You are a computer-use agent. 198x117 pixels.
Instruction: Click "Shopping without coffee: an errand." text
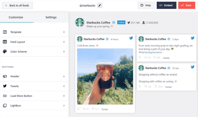tap(158, 74)
